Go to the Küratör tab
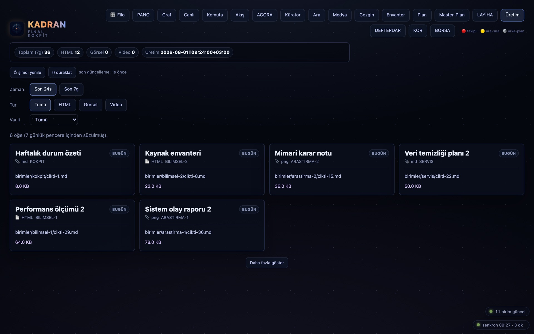Screen dimensions: 534x334 coord(293,15)
